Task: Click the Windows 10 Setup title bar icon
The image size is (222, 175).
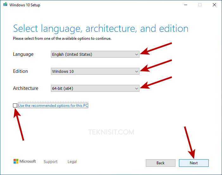Action: (5, 5)
